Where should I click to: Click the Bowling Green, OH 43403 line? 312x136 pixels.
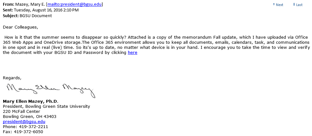(x=29, y=116)
